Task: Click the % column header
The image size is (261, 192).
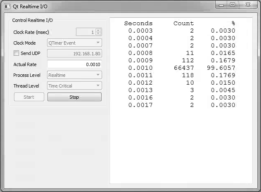Action: [233, 23]
